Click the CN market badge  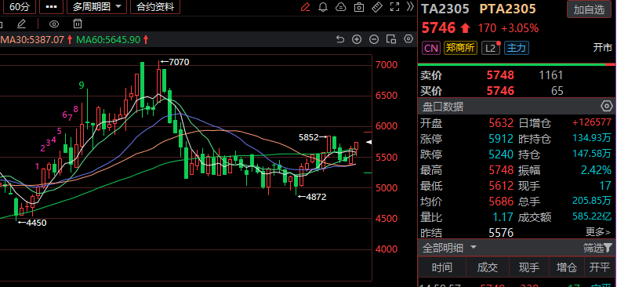431,49
